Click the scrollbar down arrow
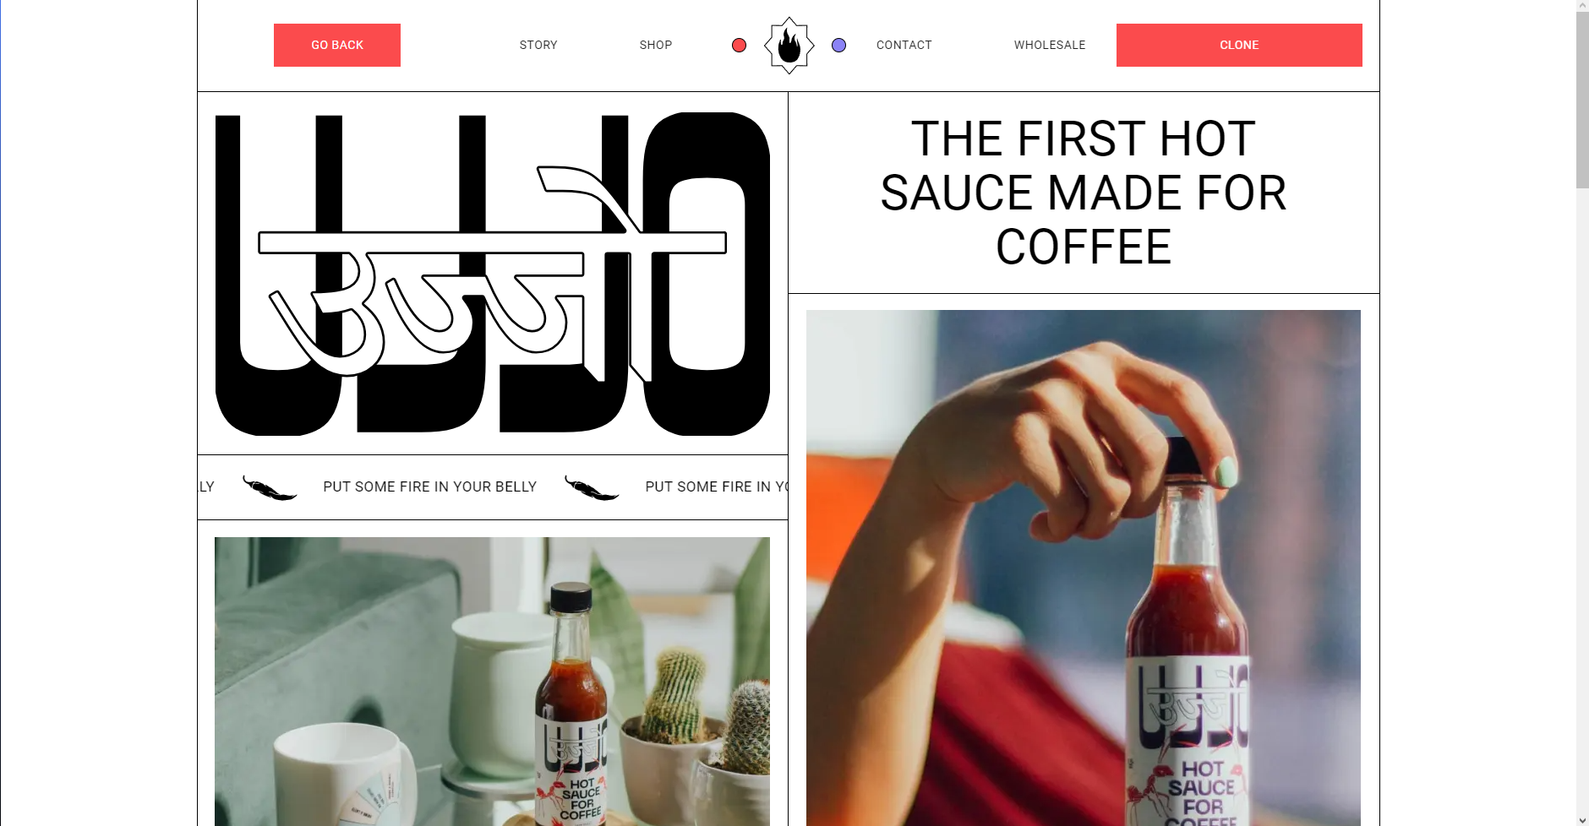1589x826 pixels. [x=1582, y=820]
